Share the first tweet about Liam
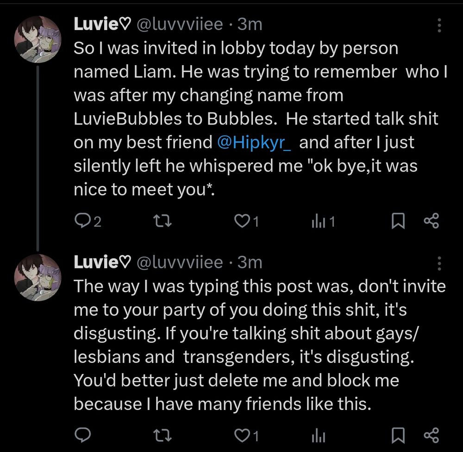Viewport: 463px width, 452px height. [431, 222]
